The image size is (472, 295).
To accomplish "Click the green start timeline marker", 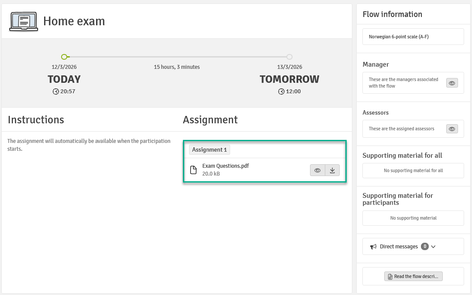I will pos(64,57).
